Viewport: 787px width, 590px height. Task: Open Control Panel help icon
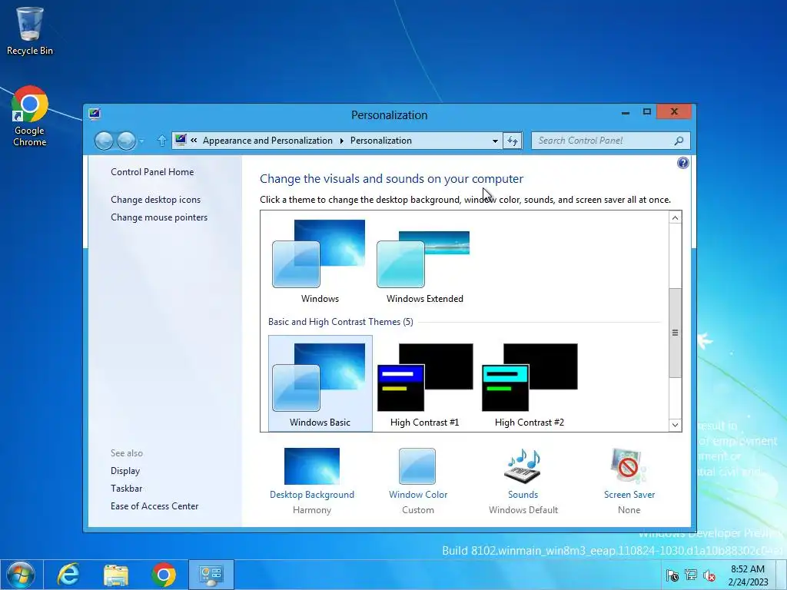click(682, 163)
